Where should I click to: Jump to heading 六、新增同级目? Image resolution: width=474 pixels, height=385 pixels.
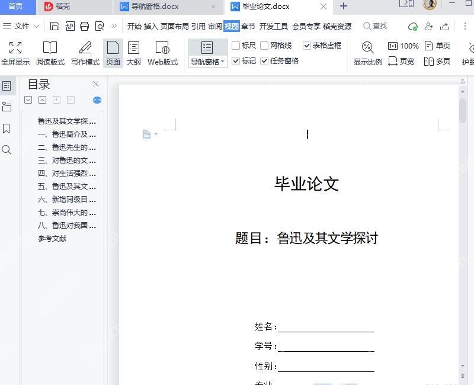tap(66, 199)
